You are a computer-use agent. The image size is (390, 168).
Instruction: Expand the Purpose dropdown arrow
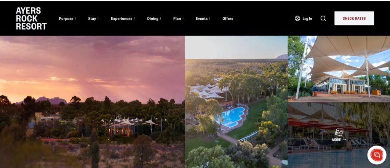(75, 18)
